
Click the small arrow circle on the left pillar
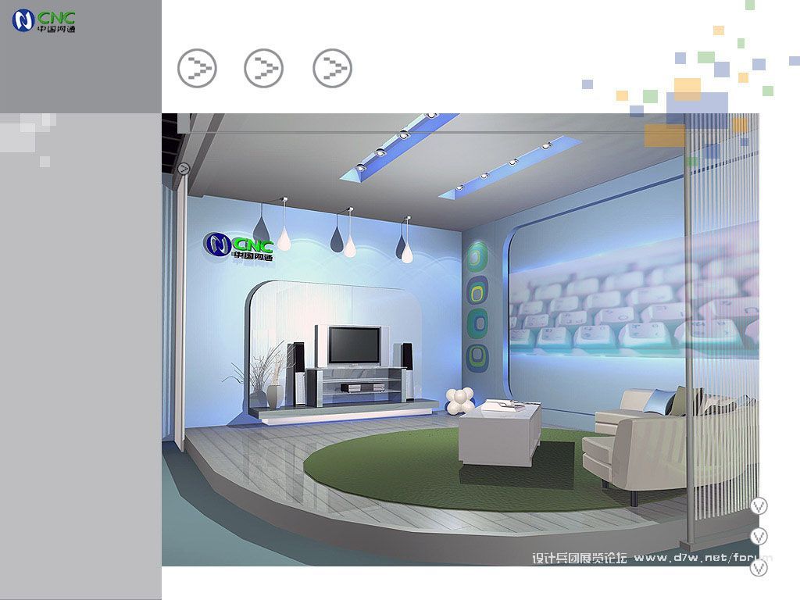click(184, 168)
